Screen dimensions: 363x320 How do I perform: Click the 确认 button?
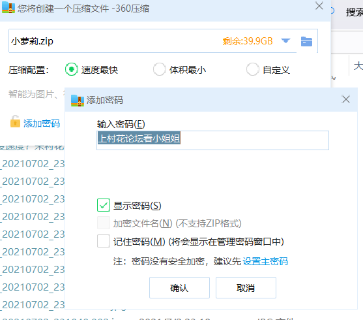pyautogui.click(x=179, y=287)
